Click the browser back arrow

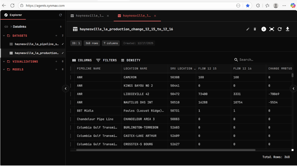(4, 5)
